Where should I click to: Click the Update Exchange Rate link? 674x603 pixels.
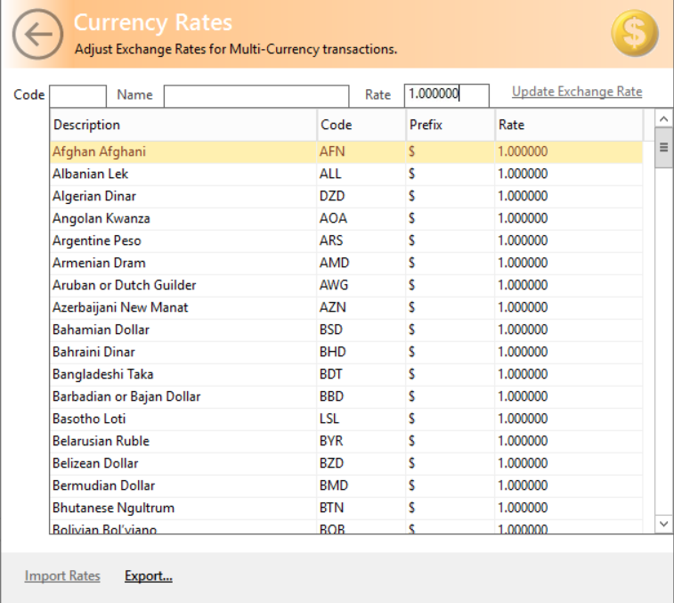pos(577,92)
